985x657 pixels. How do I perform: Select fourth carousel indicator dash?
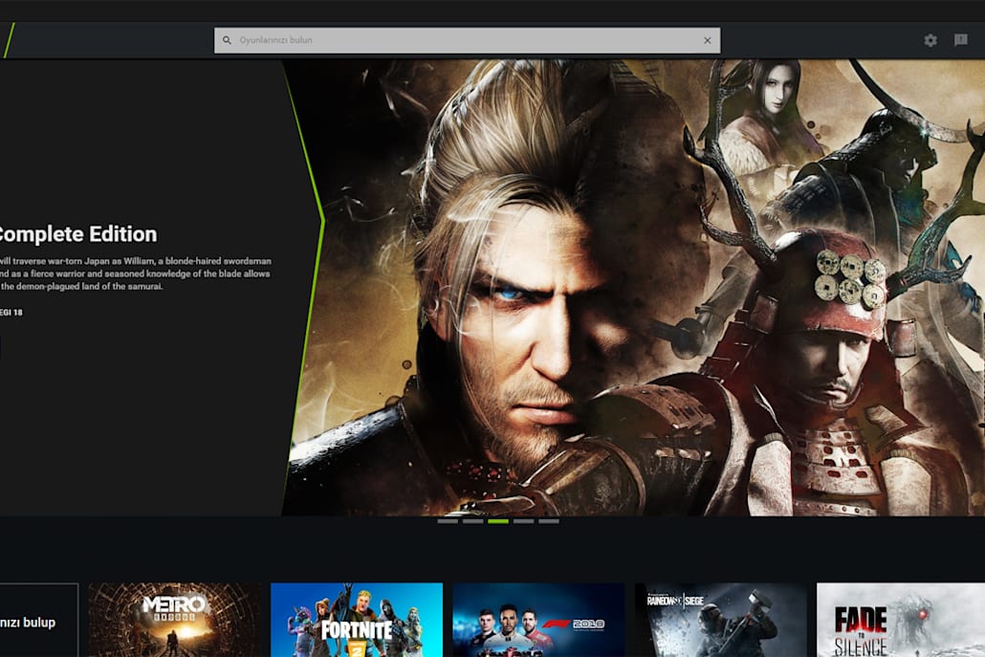point(523,521)
